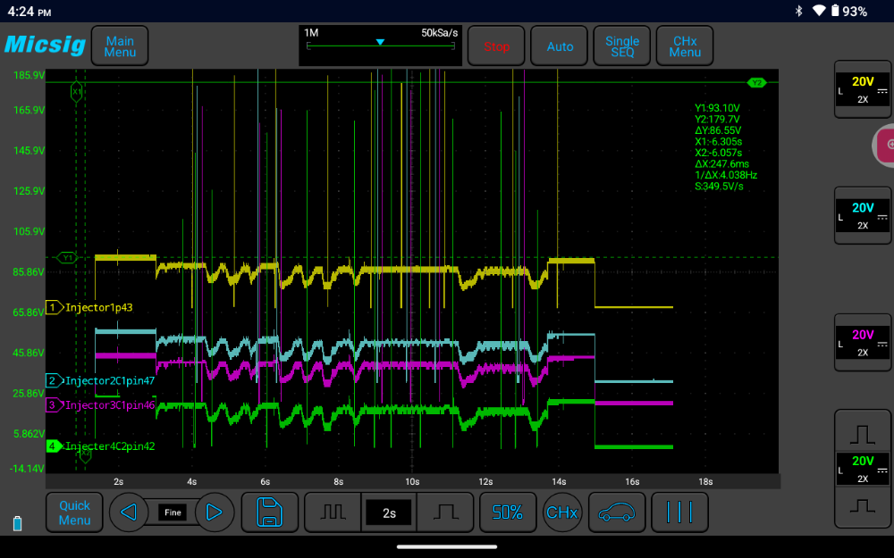894x558 pixels.
Task: Set trigger level to 50%
Action: (x=508, y=512)
